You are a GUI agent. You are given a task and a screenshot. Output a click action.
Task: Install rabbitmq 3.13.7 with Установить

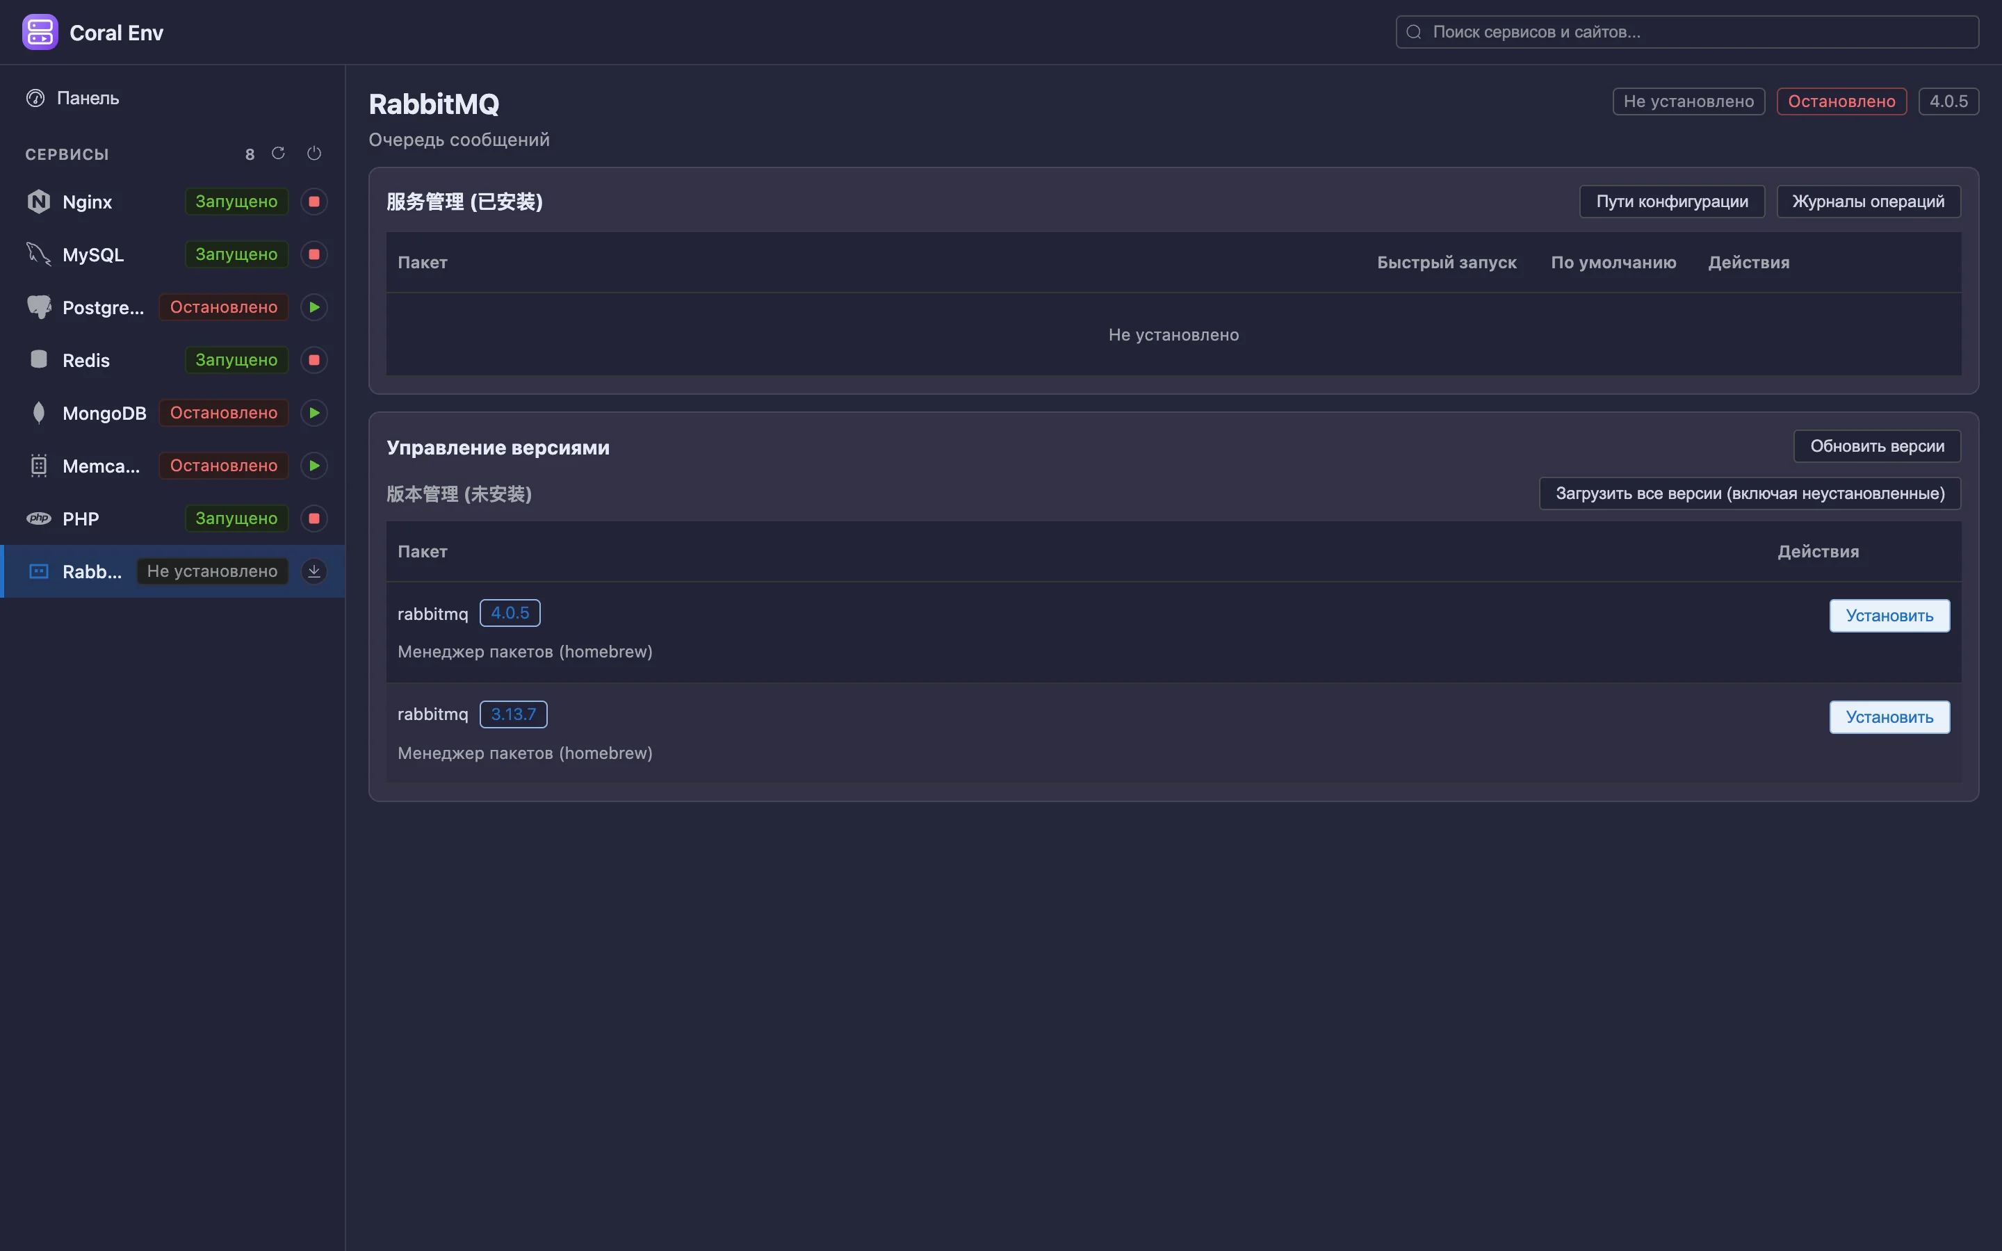tap(1889, 717)
